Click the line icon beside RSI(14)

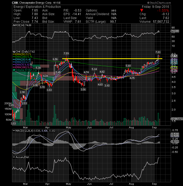[14, 25]
